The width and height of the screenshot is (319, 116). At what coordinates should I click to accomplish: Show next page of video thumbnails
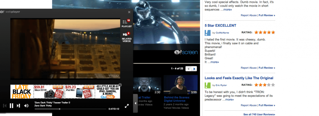(x=194, y=69)
